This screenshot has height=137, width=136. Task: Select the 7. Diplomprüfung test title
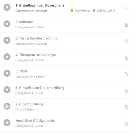pyautogui.click(x=29, y=104)
